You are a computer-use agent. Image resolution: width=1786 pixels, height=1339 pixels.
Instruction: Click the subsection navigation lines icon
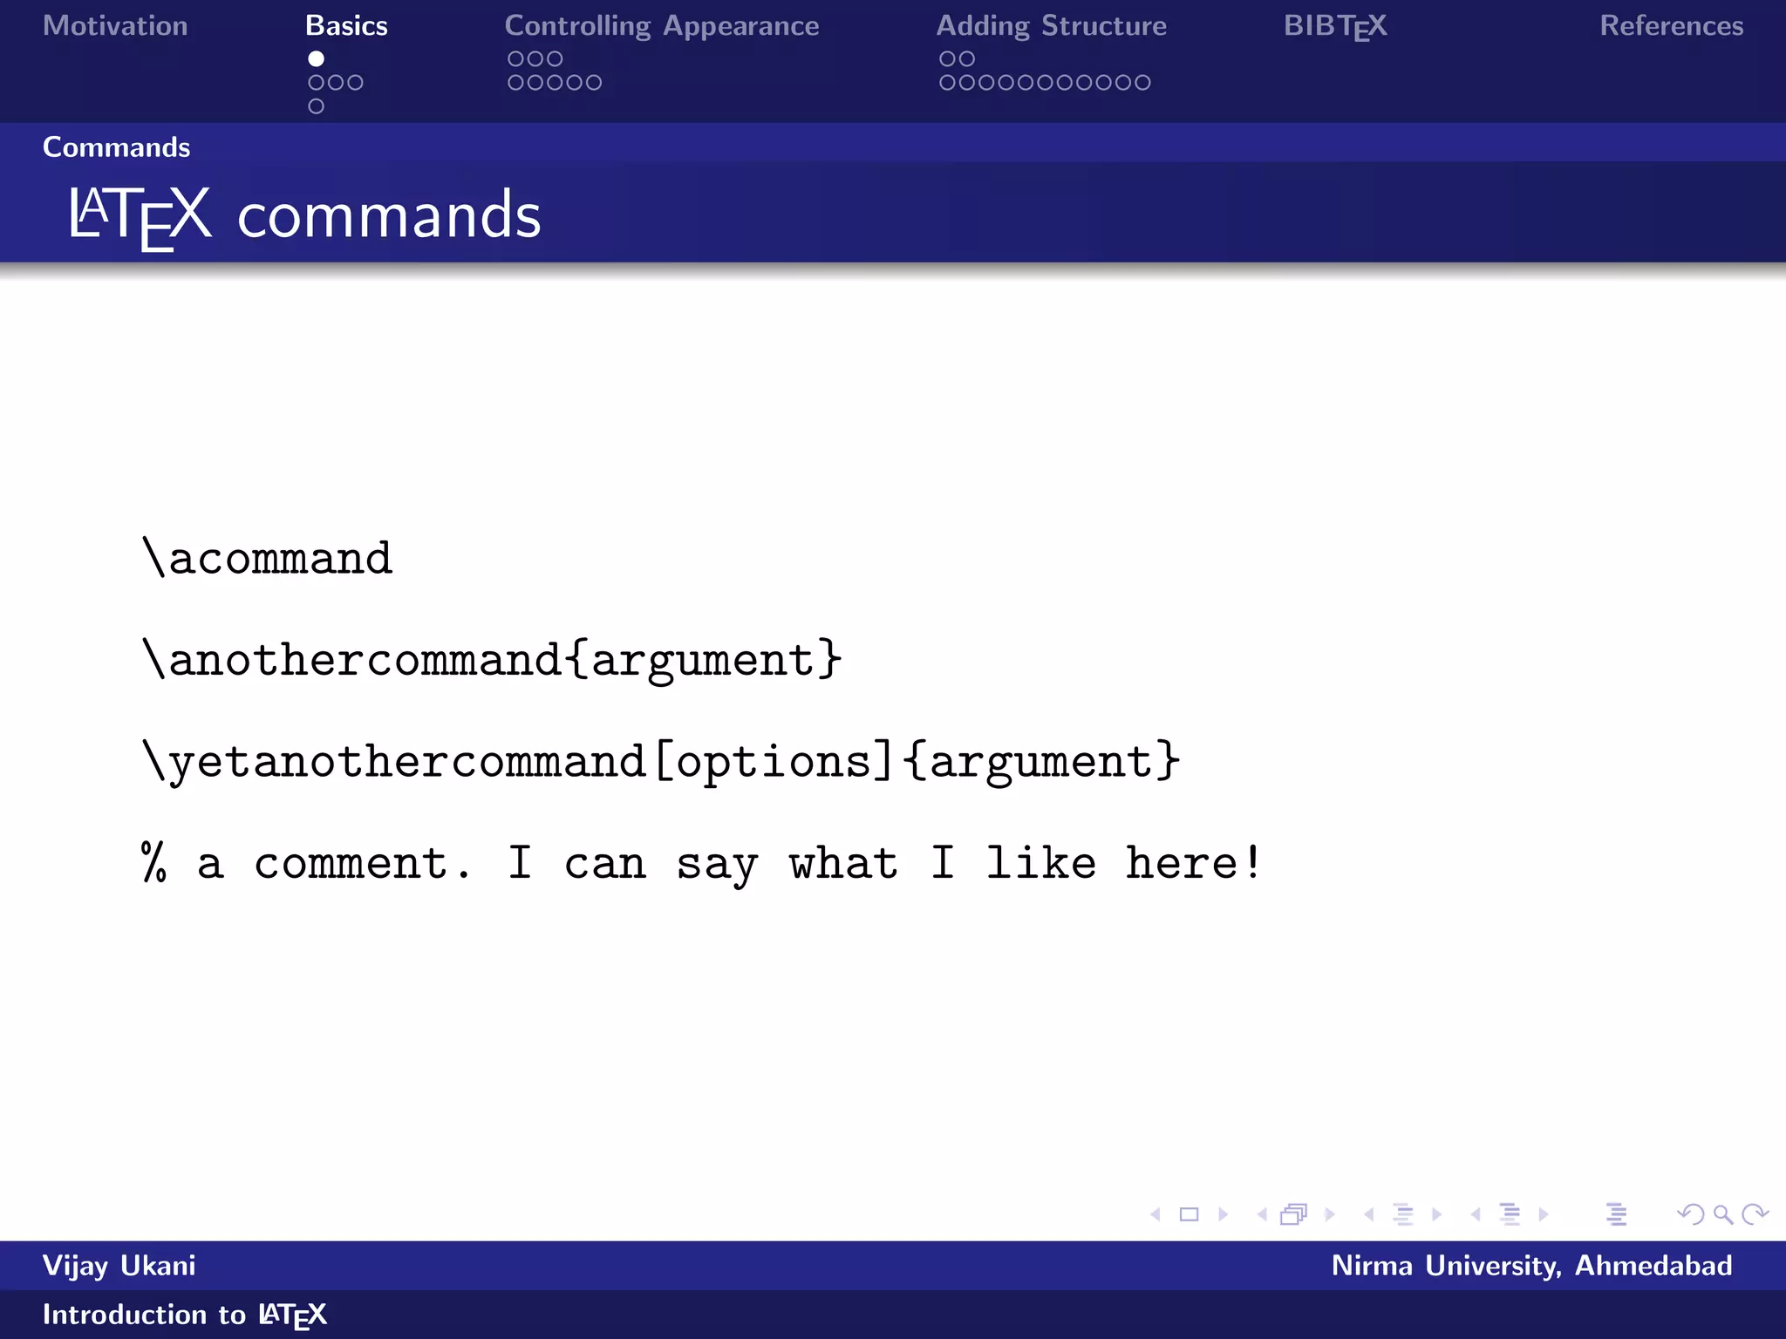1403,1214
